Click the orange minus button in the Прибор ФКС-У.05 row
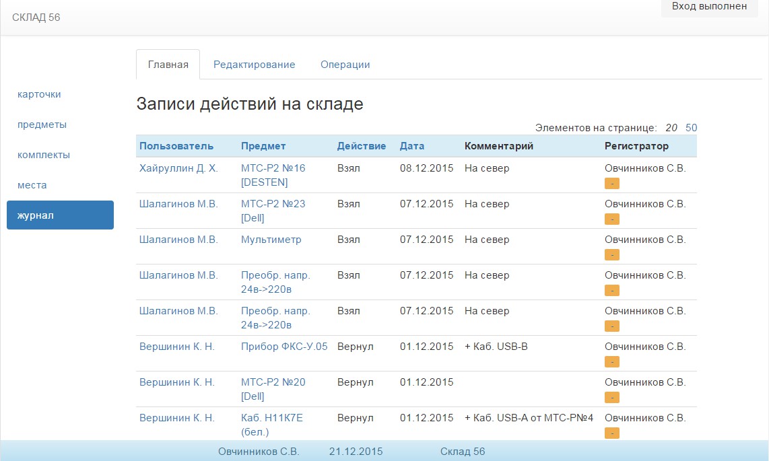This screenshot has height=461, width=769. click(611, 362)
